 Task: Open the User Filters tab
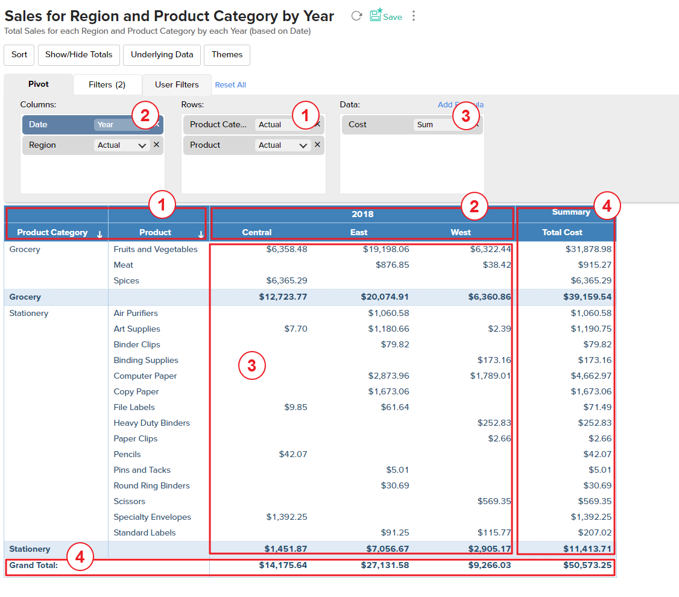[177, 85]
